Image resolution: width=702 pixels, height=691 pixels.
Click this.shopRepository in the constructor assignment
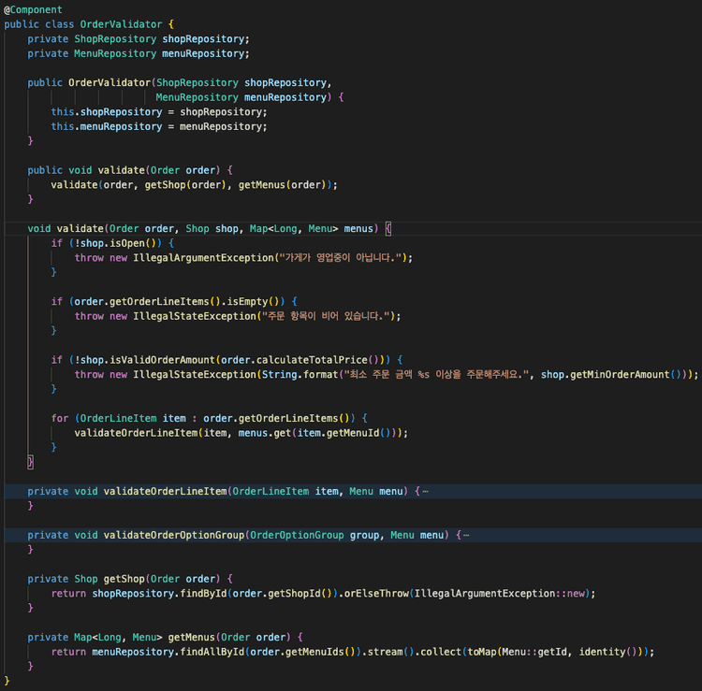(x=107, y=112)
